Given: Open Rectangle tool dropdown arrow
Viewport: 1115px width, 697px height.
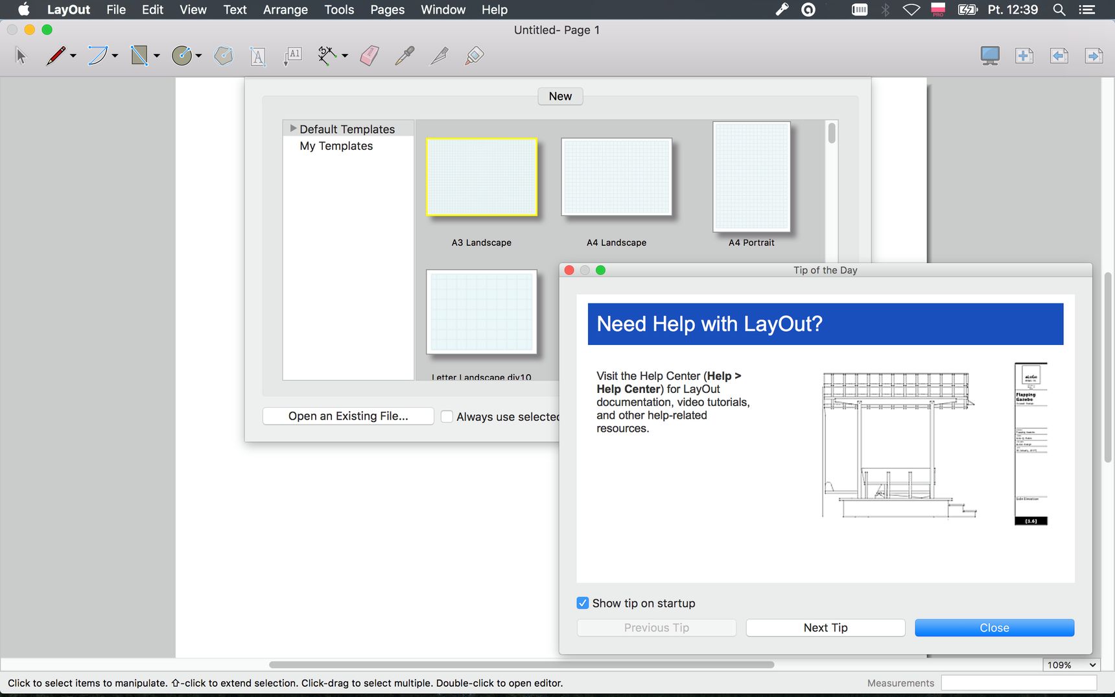Looking at the screenshot, I should coord(156,56).
